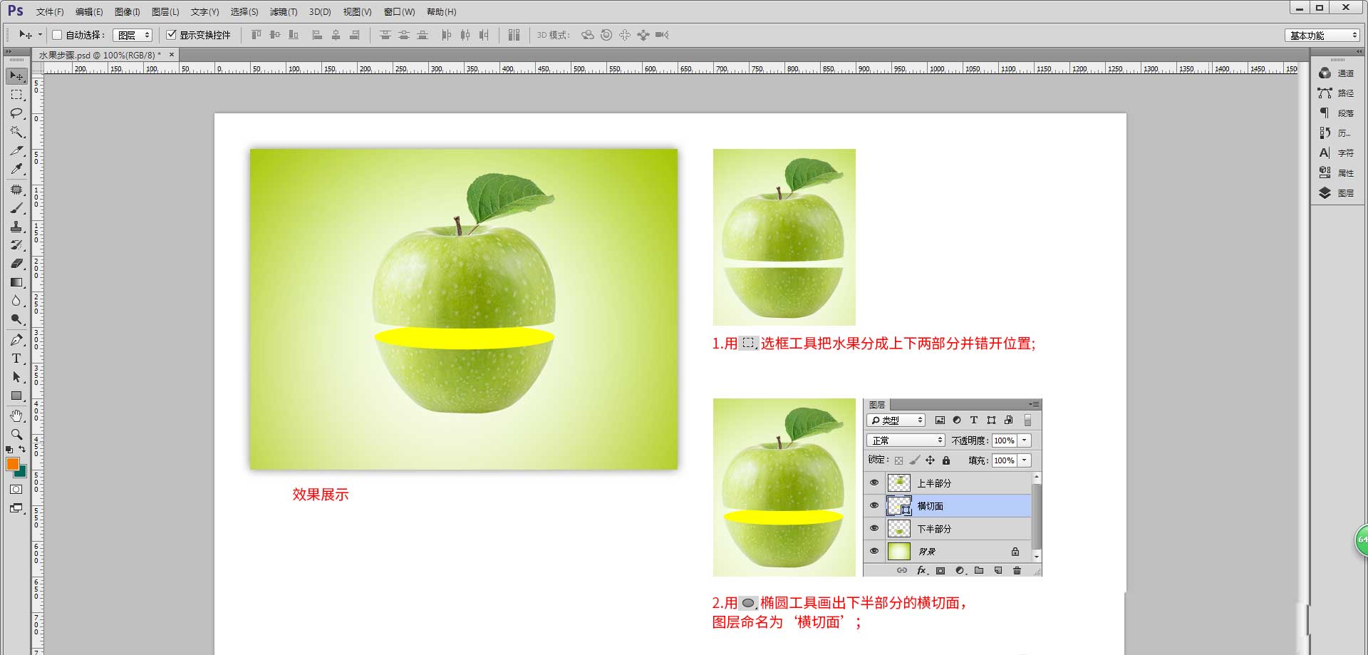
Task: Expand the collapsed toolbox double-arrow
Action: 9,52
